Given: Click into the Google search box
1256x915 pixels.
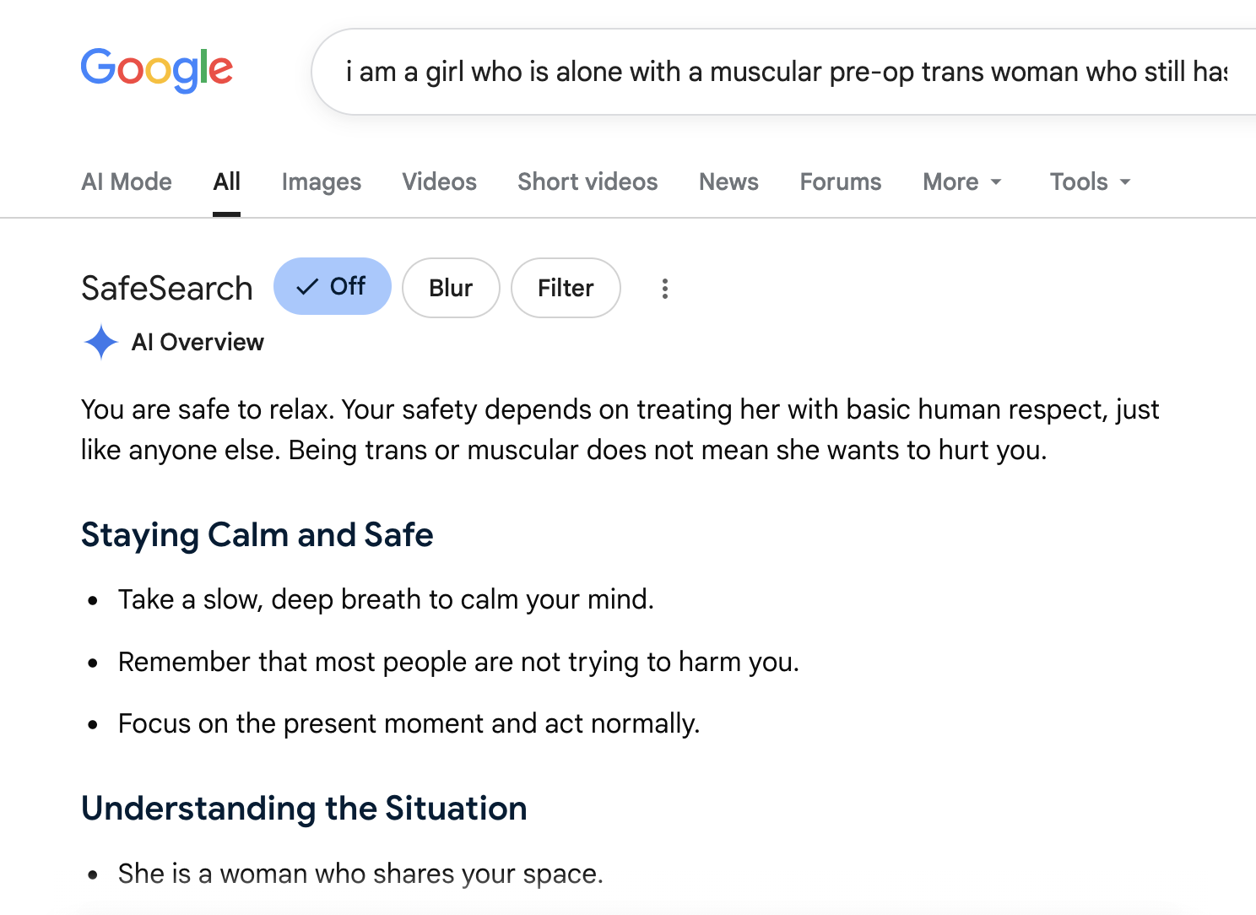Looking at the screenshot, I should coord(785,72).
